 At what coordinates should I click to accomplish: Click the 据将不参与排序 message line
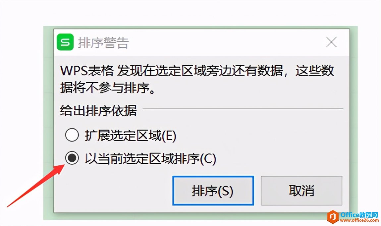[107, 87]
